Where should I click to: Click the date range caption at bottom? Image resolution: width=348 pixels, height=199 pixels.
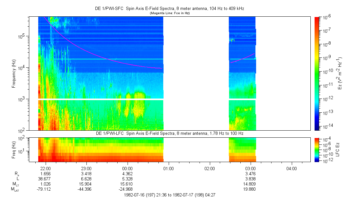(170, 195)
